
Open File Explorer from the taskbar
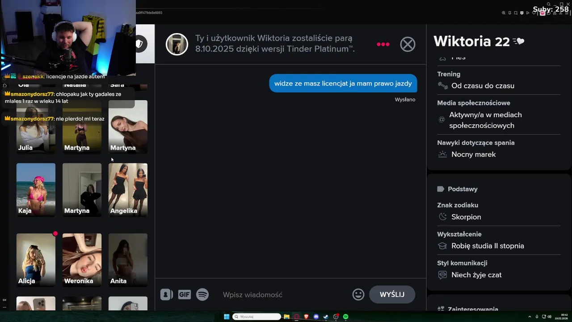[x=286, y=317]
